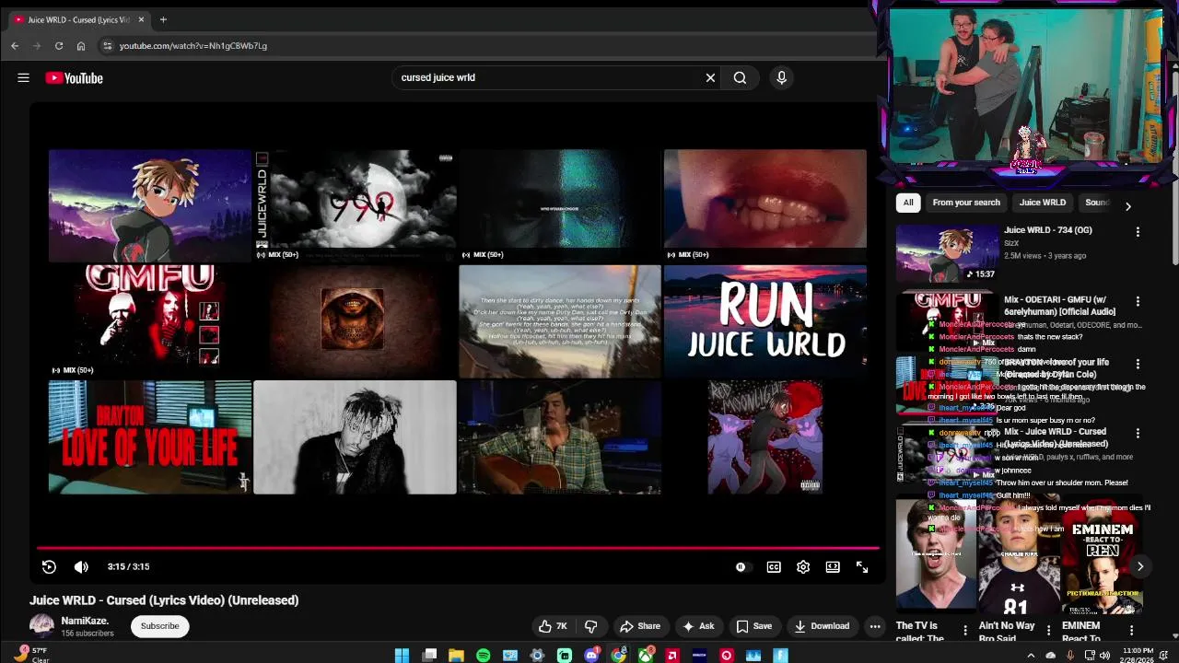
Task: Open the weather widget showing 57°F
Action: 29,655
